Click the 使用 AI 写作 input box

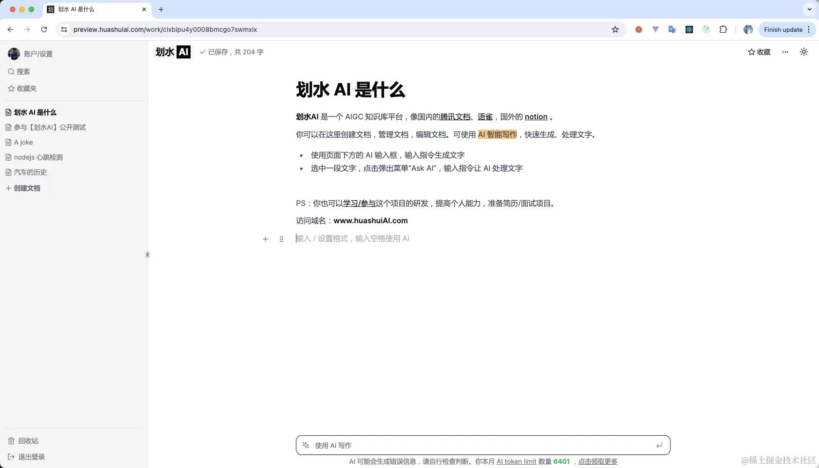(483, 445)
